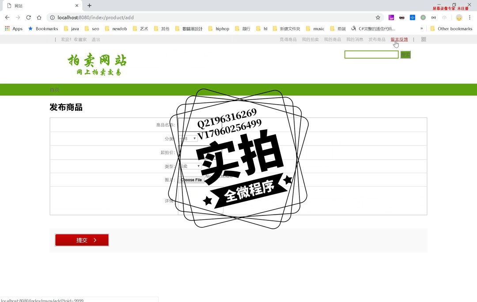Image resolution: width=477 pixels, height=302 pixels.
Task: Open the curly-braces extension icon
Action: (434, 18)
